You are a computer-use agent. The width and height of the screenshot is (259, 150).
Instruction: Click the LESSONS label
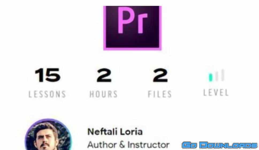click(x=47, y=94)
